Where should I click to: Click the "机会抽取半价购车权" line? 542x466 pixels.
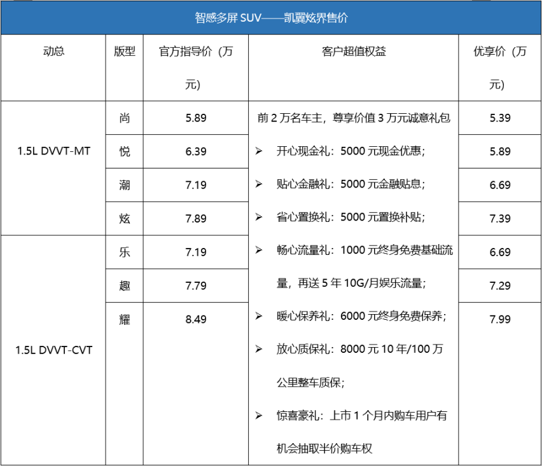[324, 448]
